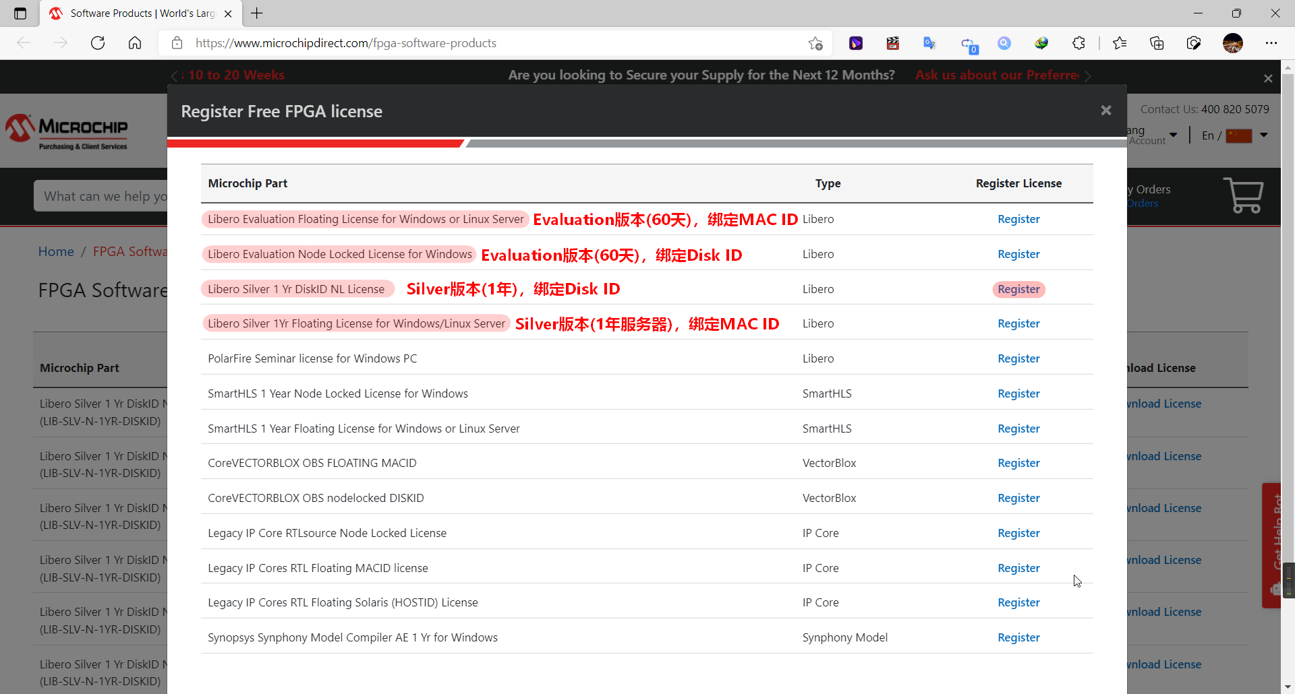Viewport: 1295px width, 694px height.
Task: Register Legacy IP Cores RTL Floating Solaris License
Action: 1018,602
